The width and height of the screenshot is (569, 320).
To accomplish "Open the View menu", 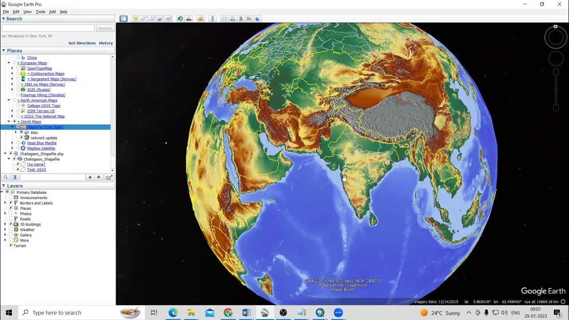I will [28, 12].
